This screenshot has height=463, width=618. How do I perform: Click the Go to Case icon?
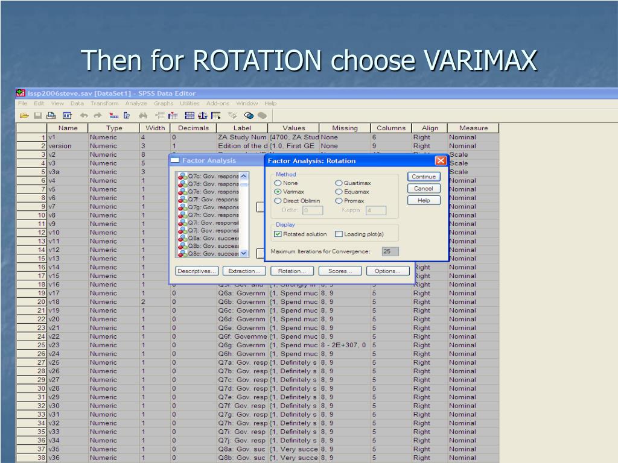coord(113,116)
